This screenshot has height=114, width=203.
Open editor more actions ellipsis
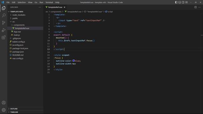tap(200, 7)
